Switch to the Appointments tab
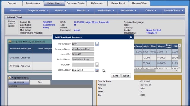The height and width of the screenshot is (106, 190). coord(33,3)
